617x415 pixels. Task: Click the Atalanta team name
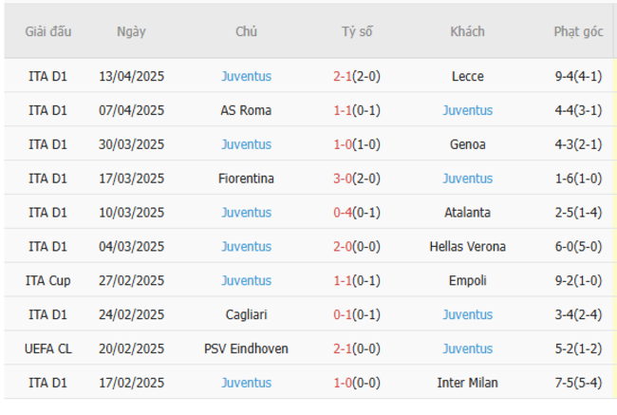[467, 213]
